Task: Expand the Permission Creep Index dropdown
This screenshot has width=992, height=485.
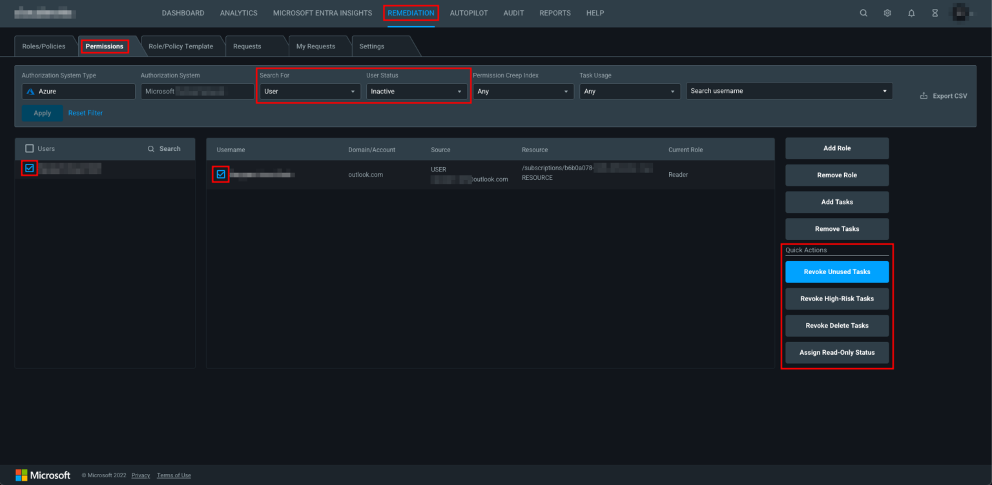Action: tap(523, 91)
